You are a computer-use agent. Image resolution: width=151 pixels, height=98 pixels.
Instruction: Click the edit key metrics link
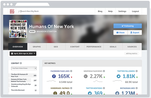(132, 54)
